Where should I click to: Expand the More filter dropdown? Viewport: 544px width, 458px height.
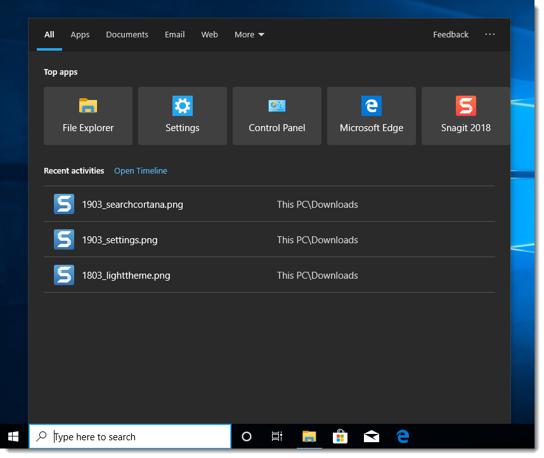click(249, 35)
